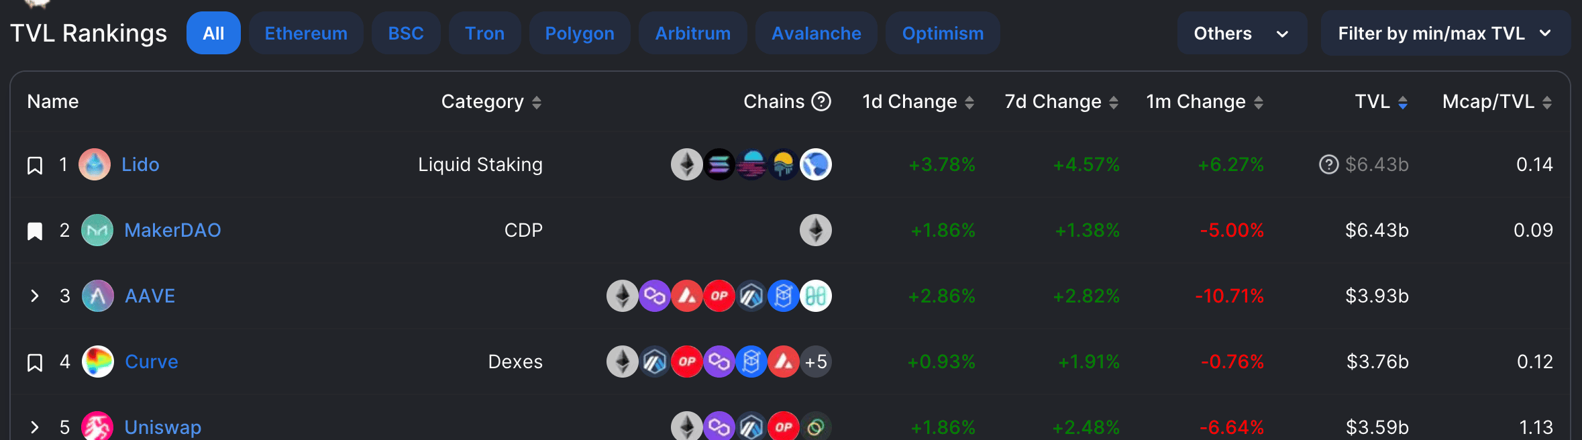Sort table by 1d Change
This screenshot has height=440, width=1582.
[x=918, y=102]
